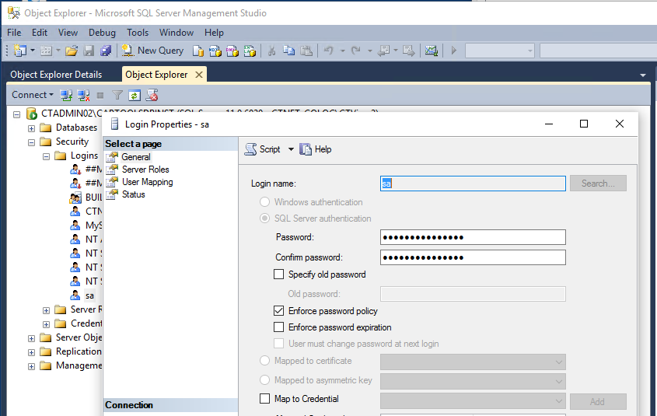The width and height of the screenshot is (657, 416).
Task: Click the Database Engine Query icon
Action: pos(198,51)
